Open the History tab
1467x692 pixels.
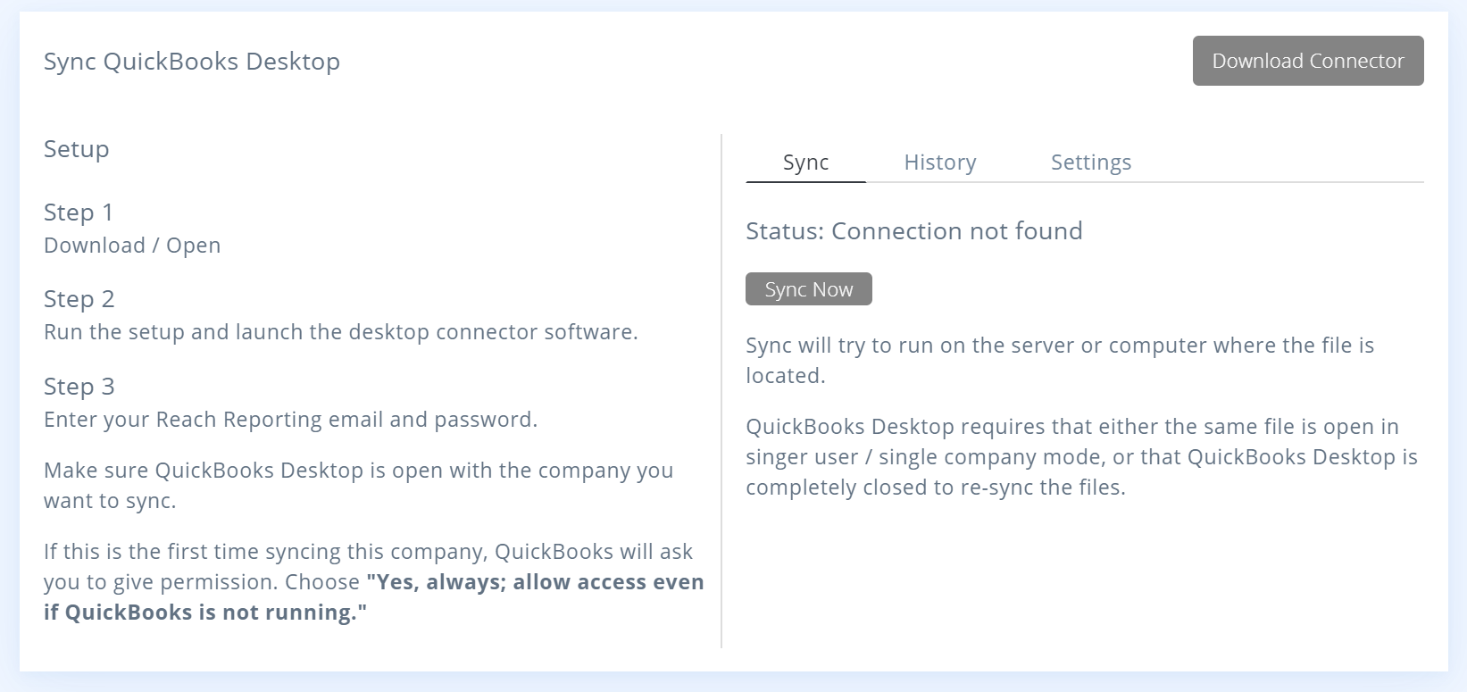(940, 163)
